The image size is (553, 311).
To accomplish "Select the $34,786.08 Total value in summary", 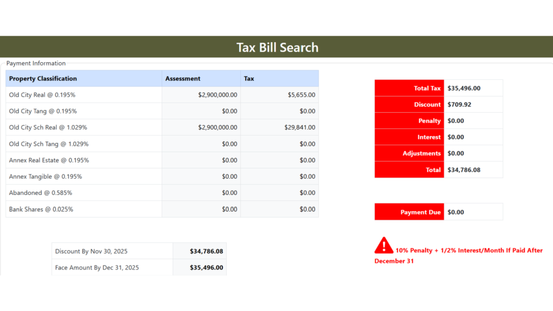I will [x=464, y=170].
